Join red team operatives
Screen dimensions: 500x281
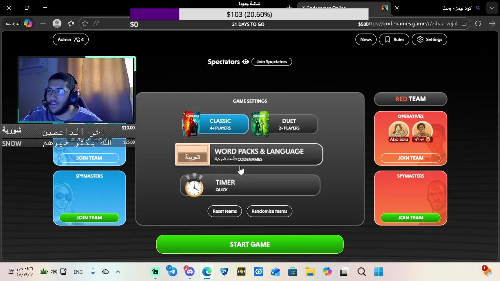click(411, 158)
